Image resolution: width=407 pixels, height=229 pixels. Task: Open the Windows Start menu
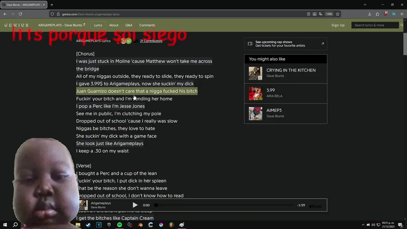[5, 225]
